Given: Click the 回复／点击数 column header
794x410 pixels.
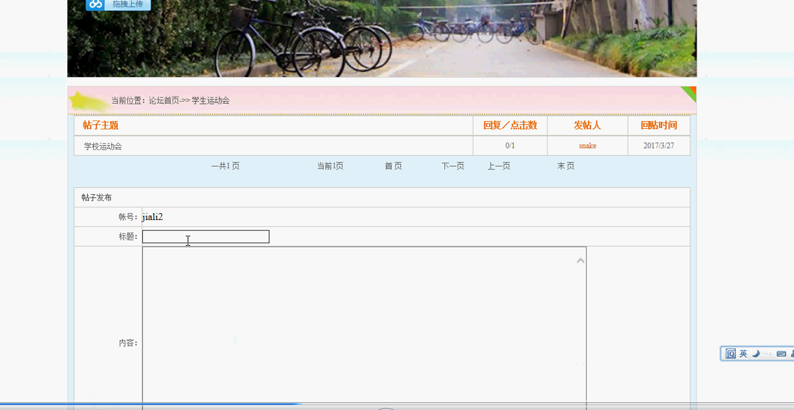Looking at the screenshot, I should (x=510, y=125).
